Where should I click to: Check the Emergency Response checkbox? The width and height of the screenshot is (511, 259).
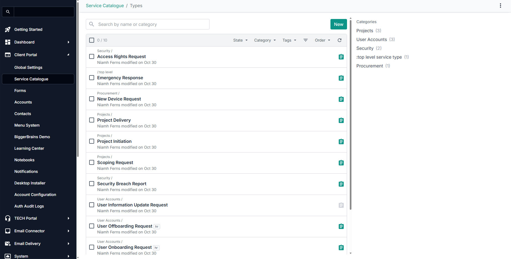pyautogui.click(x=92, y=78)
